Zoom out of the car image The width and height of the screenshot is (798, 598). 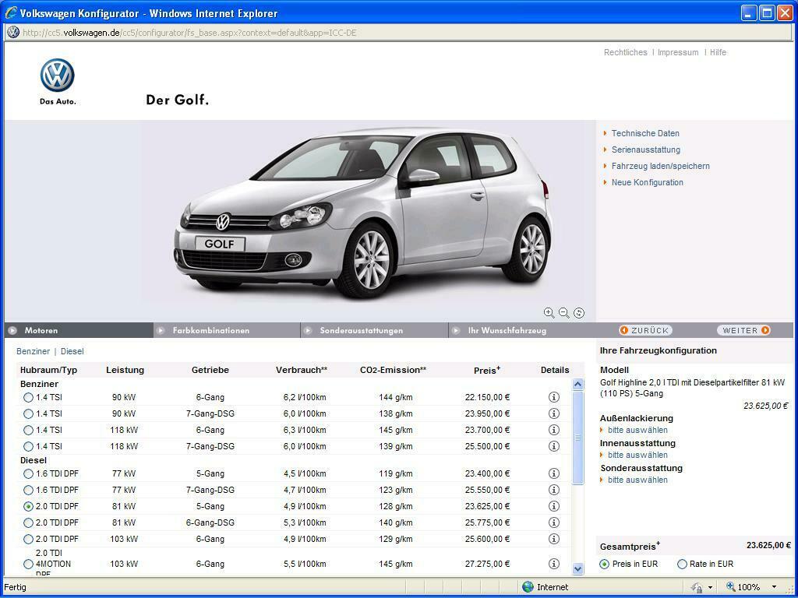[x=564, y=313]
